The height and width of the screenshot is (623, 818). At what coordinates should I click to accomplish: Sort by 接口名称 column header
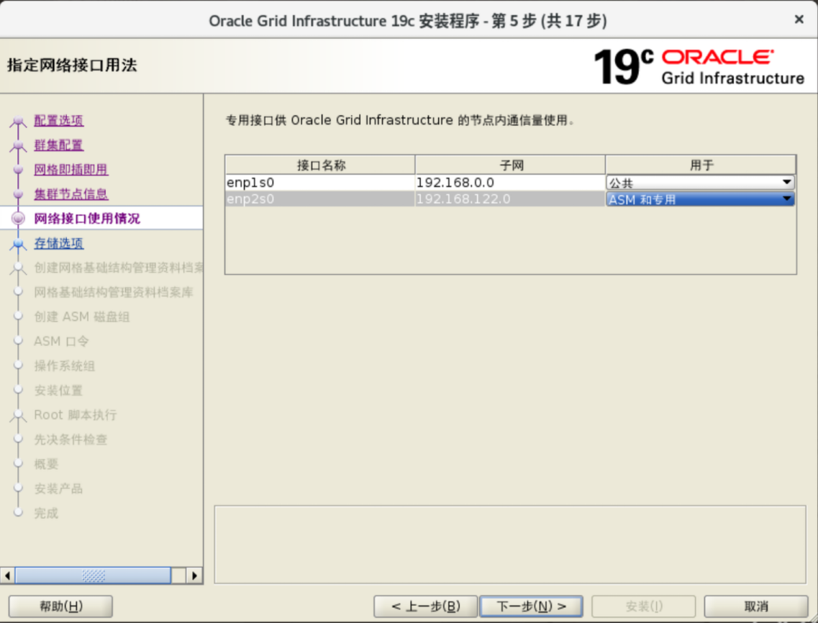click(x=320, y=165)
